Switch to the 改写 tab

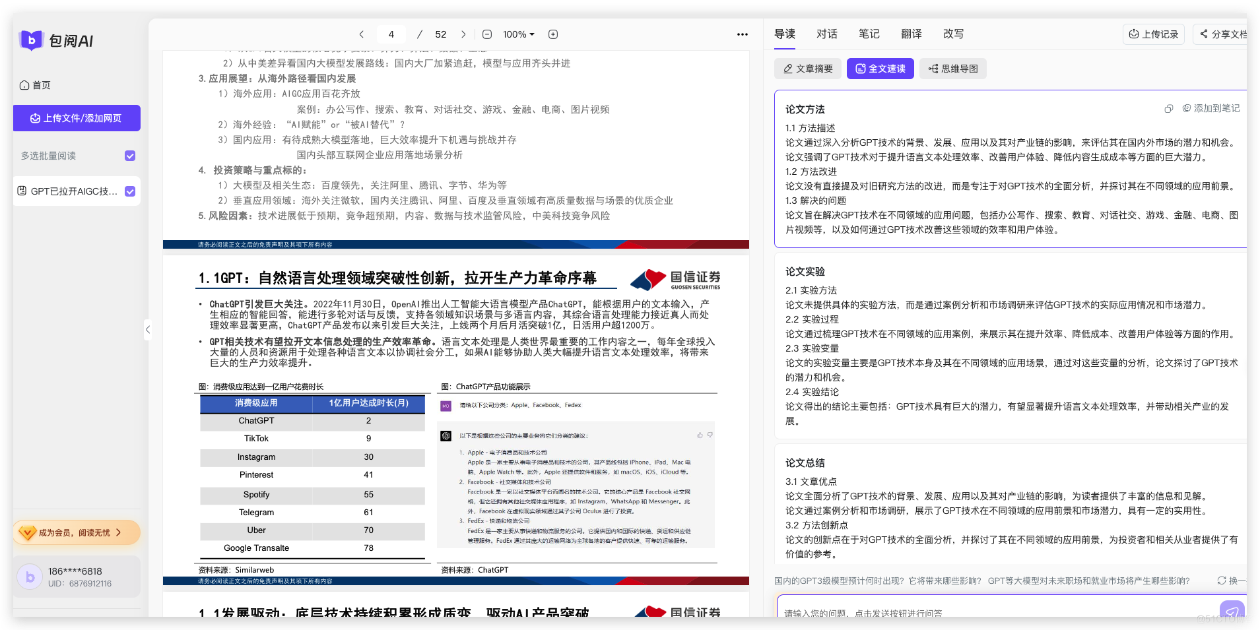pyautogui.click(x=954, y=34)
